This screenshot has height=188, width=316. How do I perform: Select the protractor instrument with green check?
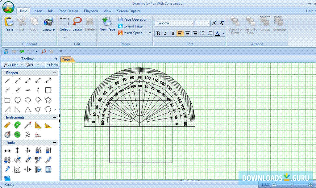coord(18,125)
